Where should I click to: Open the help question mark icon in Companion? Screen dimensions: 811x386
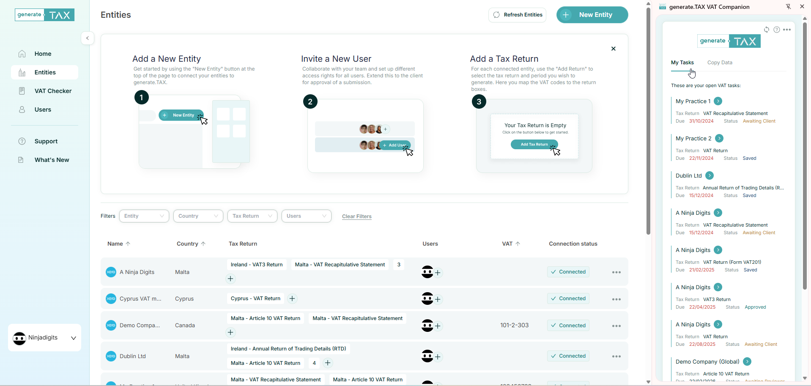[x=776, y=30]
